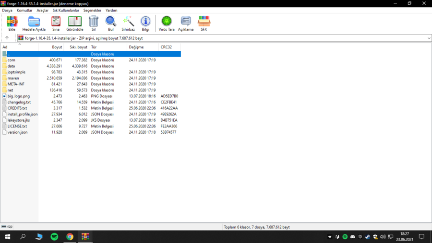Sort by Ad column header
432x243 pixels.
20,47
